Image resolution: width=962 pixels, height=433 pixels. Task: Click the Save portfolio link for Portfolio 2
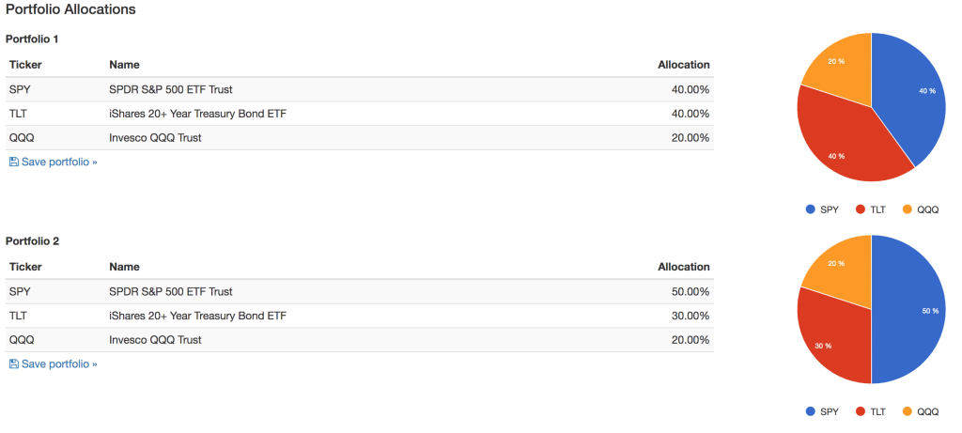(54, 363)
